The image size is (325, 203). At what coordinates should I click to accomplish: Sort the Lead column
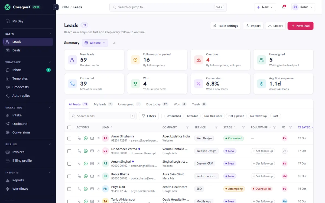[x=111, y=127]
